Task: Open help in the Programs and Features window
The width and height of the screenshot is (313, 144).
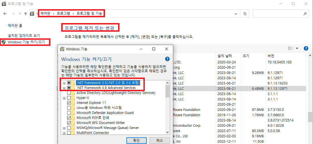Action: (x=306, y=48)
